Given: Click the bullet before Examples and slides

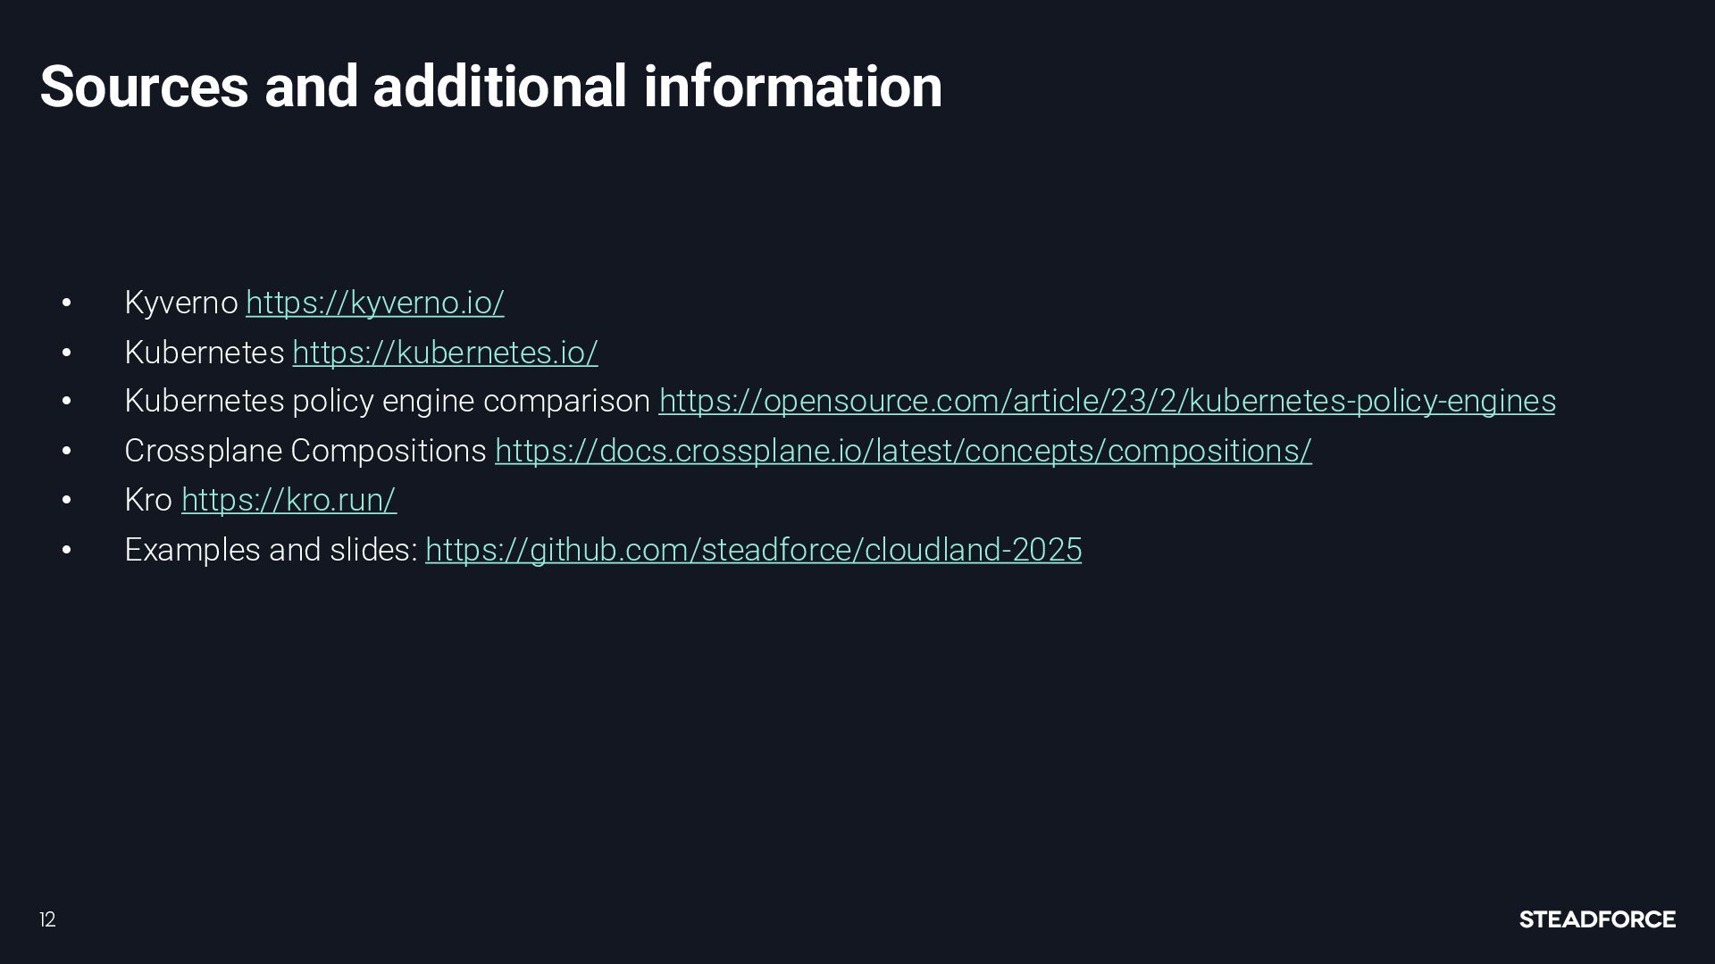Looking at the screenshot, I should point(67,551).
